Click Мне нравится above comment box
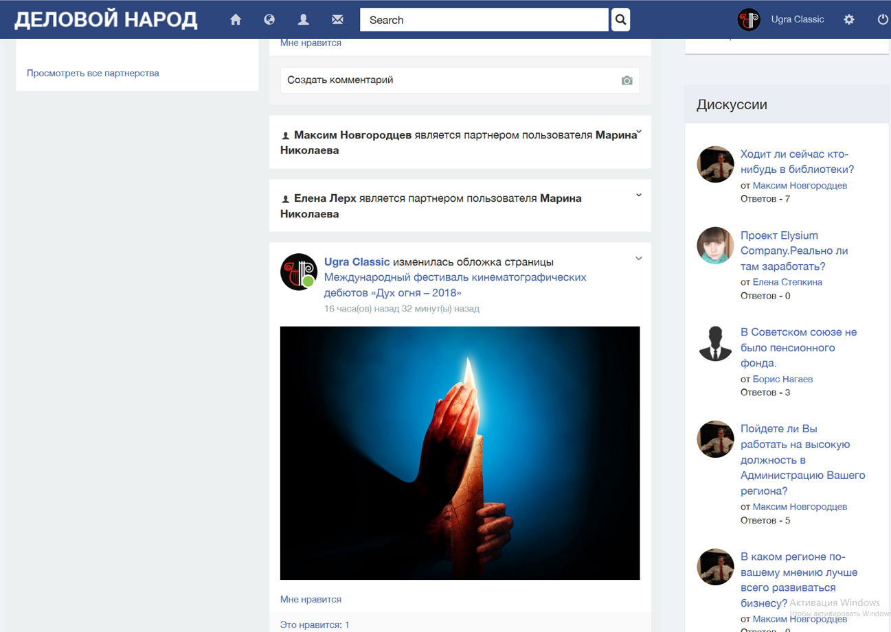 coord(311,43)
